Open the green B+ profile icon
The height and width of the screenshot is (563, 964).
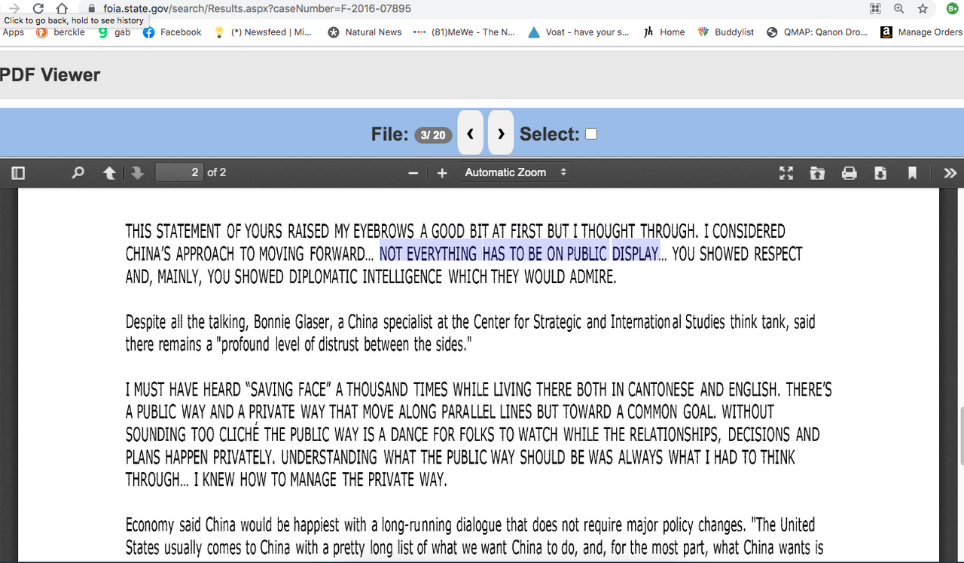click(953, 8)
